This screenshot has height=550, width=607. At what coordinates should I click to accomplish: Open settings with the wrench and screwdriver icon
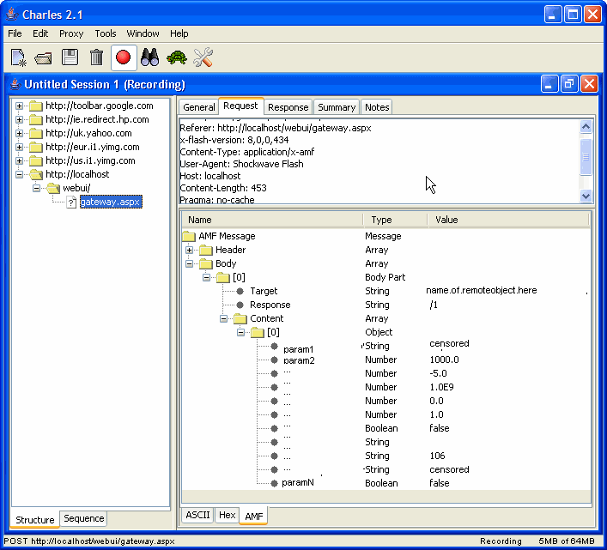pos(203,57)
